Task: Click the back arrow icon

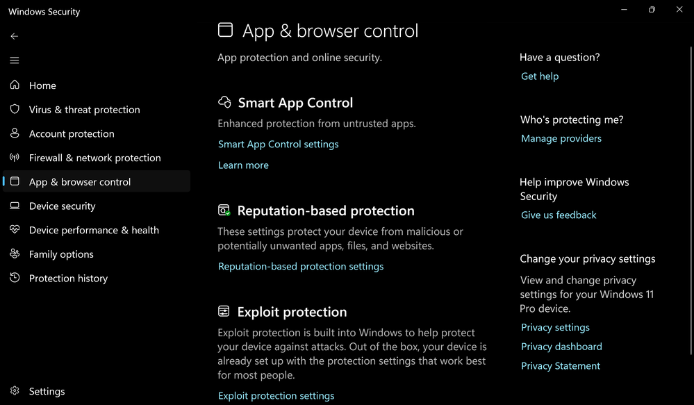Action: (x=15, y=36)
